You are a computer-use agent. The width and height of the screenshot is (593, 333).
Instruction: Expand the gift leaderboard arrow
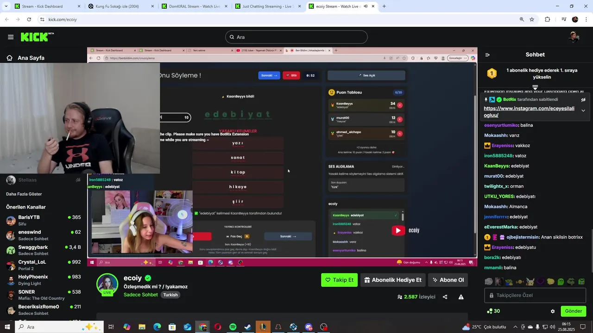(535, 87)
